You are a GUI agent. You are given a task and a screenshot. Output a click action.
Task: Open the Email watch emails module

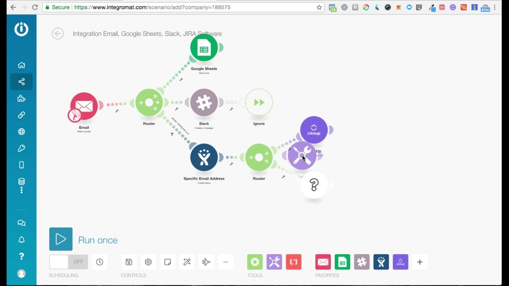(84, 106)
